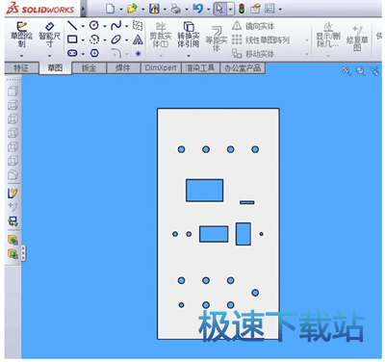The width and height of the screenshot is (385, 362).
Task: Switch to the 草图 tab
Action: pyautogui.click(x=55, y=68)
